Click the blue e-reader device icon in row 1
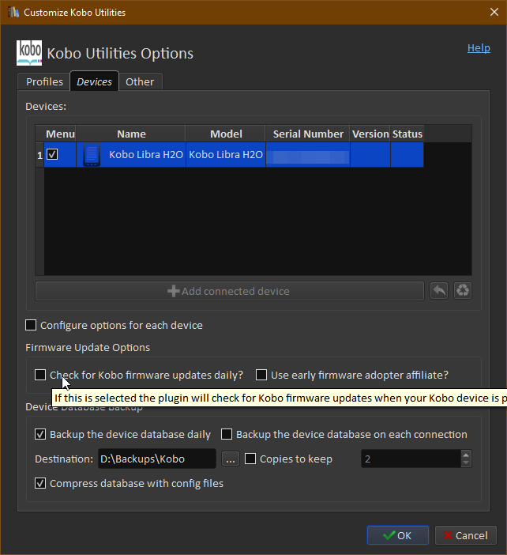The image size is (507, 555). coord(92,155)
